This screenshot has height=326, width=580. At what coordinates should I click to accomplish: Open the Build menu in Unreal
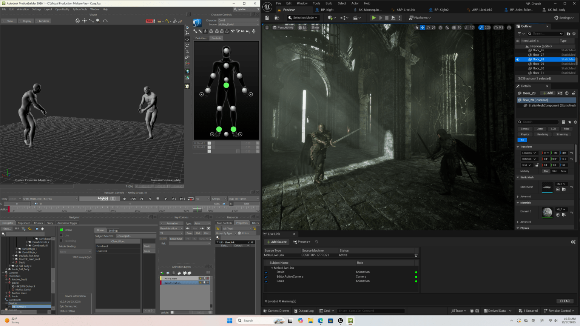pyautogui.click(x=329, y=3)
